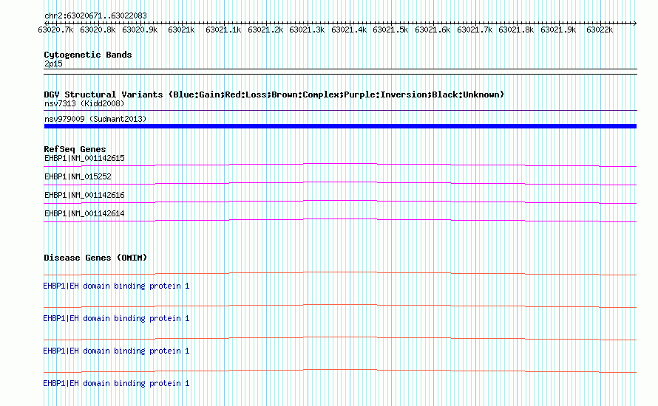Click the 63021k ruler tick label

pyautogui.click(x=181, y=30)
